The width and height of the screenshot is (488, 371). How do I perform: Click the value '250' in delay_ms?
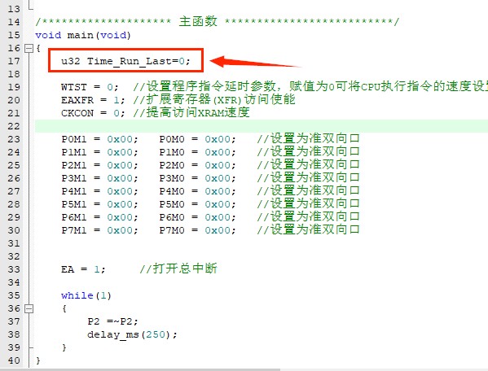[155, 334]
